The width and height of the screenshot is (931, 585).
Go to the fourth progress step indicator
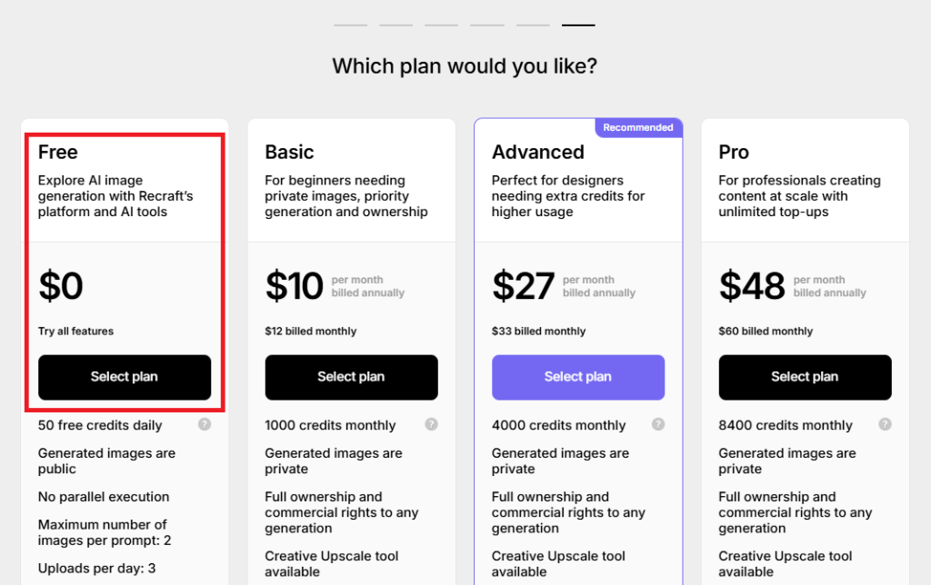pyautogui.click(x=487, y=25)
